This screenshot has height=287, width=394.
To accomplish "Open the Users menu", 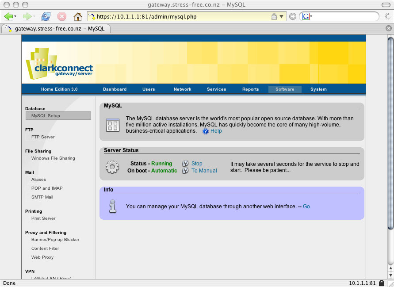I will (x=149, y=89).
